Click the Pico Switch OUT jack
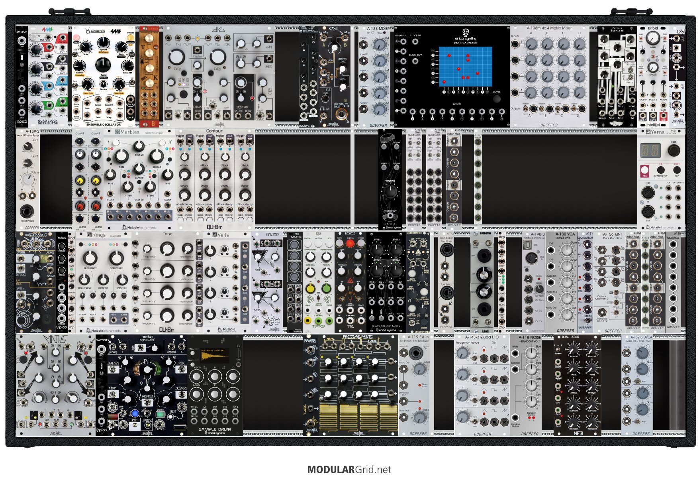The width and height of the screenshot is (699, 478). coord(22,41)
